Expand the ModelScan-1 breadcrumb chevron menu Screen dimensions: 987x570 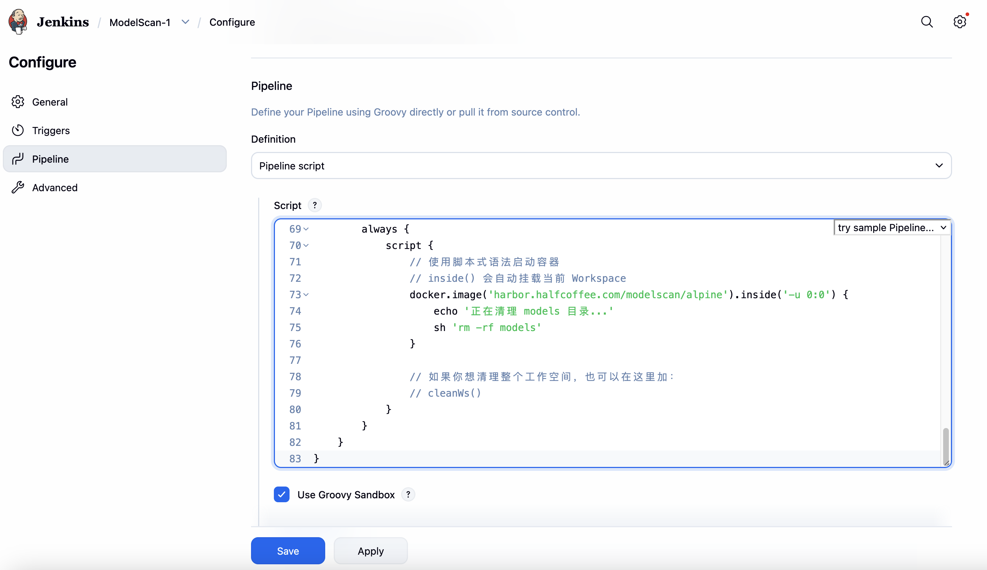click(x=185, y=22)
